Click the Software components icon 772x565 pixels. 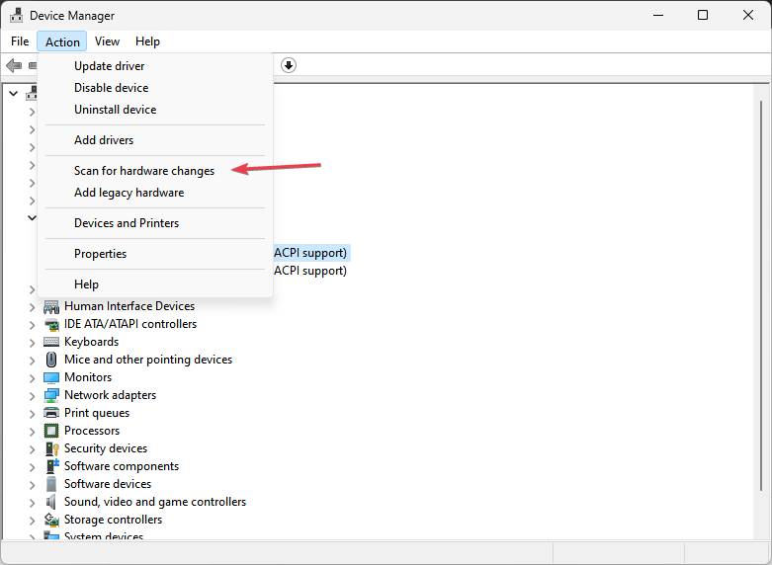point(51,466)
